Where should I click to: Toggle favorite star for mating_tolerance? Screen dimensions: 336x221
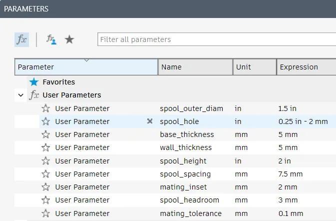coord(45,213)
